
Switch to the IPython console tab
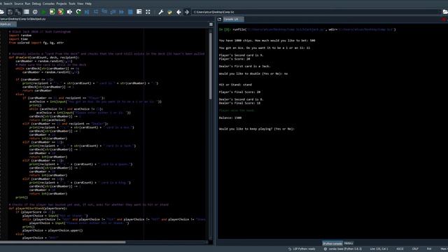click(332, 244)
